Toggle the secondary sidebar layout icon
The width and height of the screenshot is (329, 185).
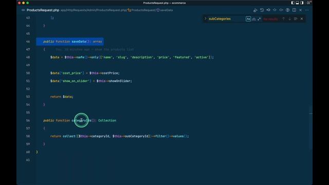point(302,3)
